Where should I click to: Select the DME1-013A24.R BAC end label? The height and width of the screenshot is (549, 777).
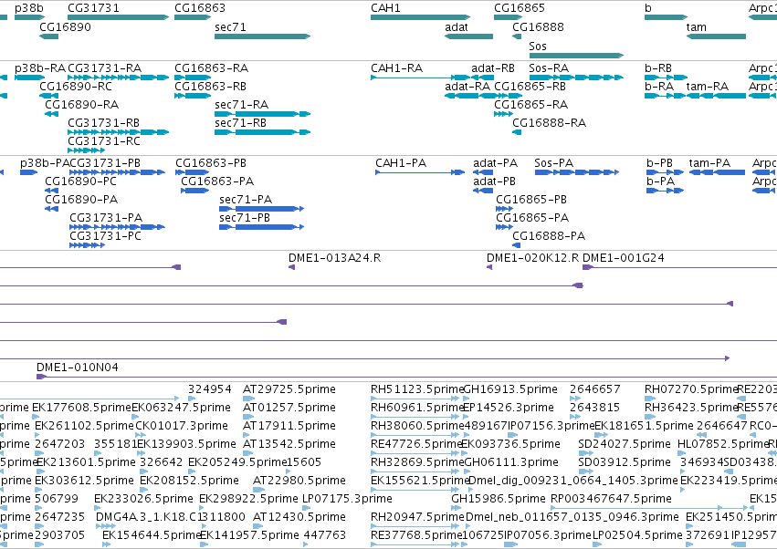tap(334, 258)
